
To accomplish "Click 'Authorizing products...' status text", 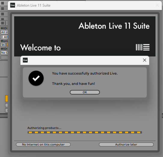I will pyautogui.click(x=44, y=128).
